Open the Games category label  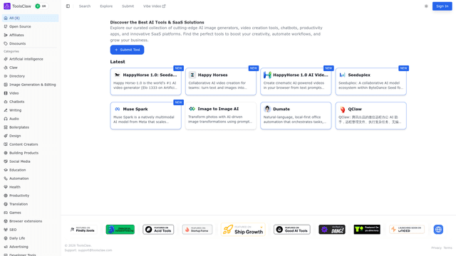click(x=15, y=213)
